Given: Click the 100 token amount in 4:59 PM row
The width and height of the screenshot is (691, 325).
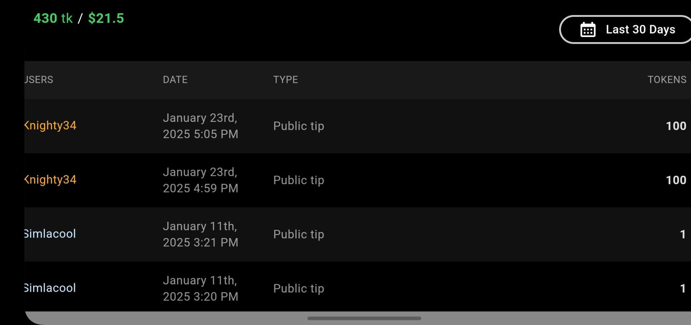Looking at the screenshot, I should pyautogui.click(x=676, y=180).
